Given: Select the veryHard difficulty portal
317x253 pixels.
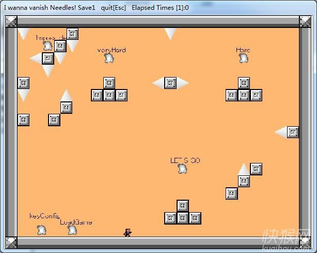Looking at the screenshot, I should point(108,58).
